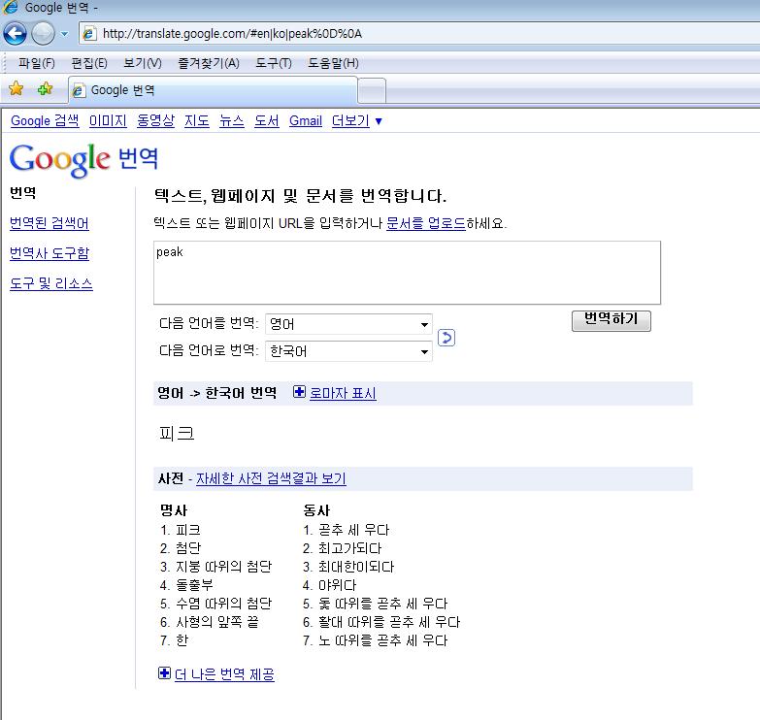This screenshot has width=760, height=720.
Task: Open the 이미지 link
Action: click(x=108, y=120)
